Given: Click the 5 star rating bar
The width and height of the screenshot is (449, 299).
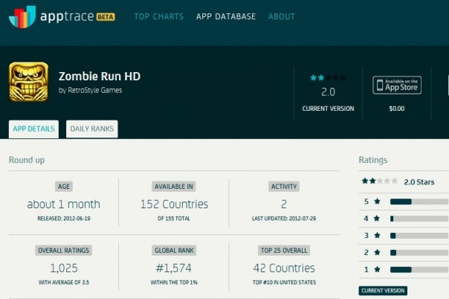Looking at the screenshot, I should pos(419,202).
